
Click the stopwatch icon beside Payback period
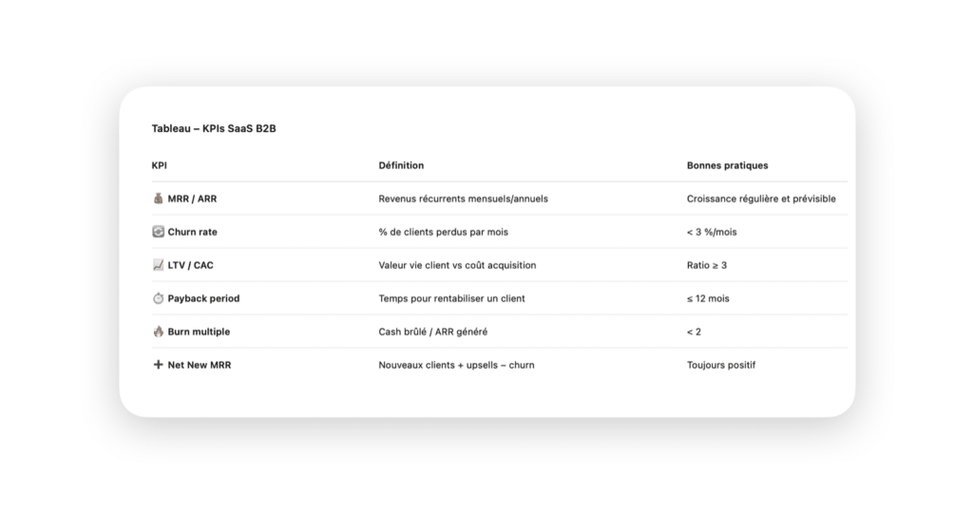[x=159, y=298]
